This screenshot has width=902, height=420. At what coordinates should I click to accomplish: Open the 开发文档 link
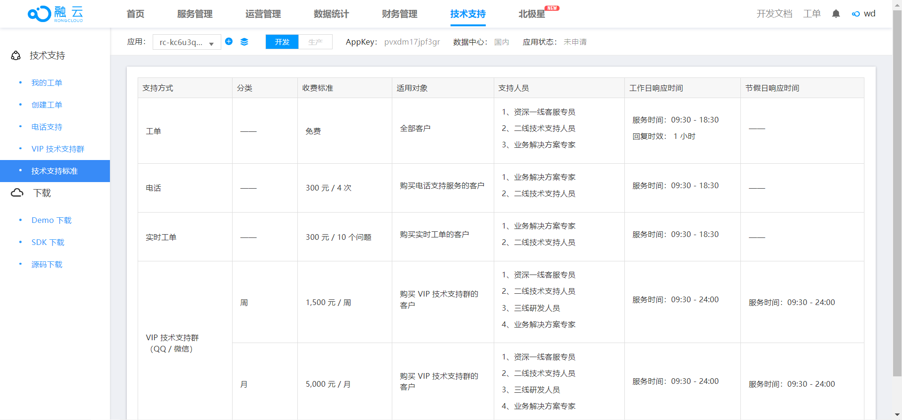coord(774,14)
